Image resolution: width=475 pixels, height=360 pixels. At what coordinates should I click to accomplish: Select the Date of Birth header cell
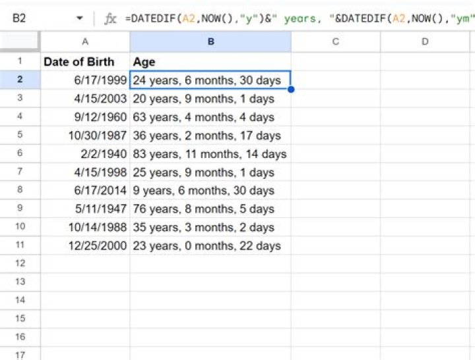point(85,62)
